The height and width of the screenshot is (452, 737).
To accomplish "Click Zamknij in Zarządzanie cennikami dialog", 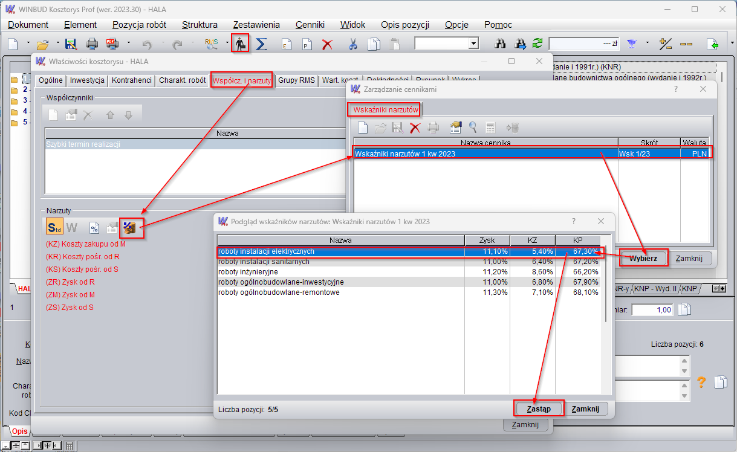I will coord(690,258).
